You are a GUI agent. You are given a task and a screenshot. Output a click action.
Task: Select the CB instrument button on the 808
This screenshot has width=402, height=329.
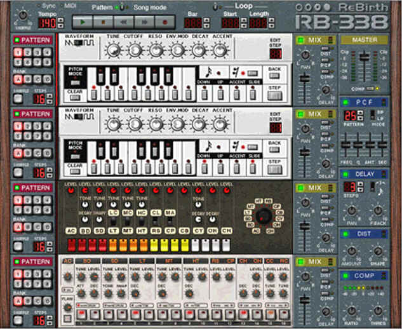[184, 231]
